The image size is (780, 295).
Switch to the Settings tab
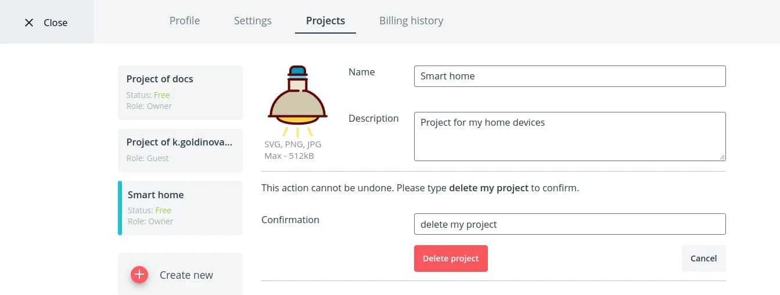253,21
